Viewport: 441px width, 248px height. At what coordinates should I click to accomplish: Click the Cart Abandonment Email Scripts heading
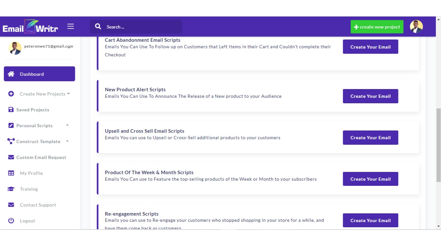(143, 40)
